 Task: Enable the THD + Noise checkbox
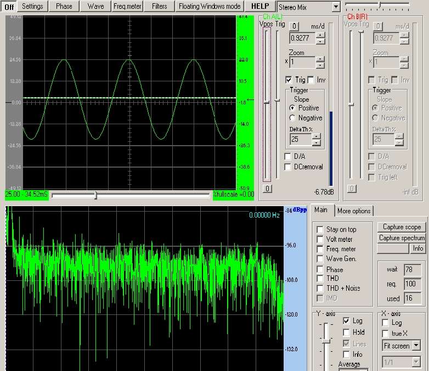pos(320,289)
